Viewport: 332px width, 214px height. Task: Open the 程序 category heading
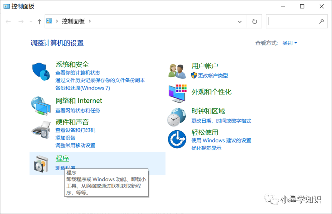pyautogui.click(x=62, y=158)
